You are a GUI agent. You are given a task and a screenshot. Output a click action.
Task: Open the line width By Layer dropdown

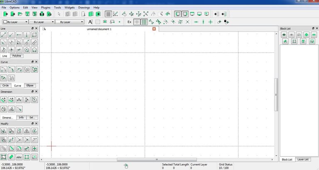(x=42, y=22)
